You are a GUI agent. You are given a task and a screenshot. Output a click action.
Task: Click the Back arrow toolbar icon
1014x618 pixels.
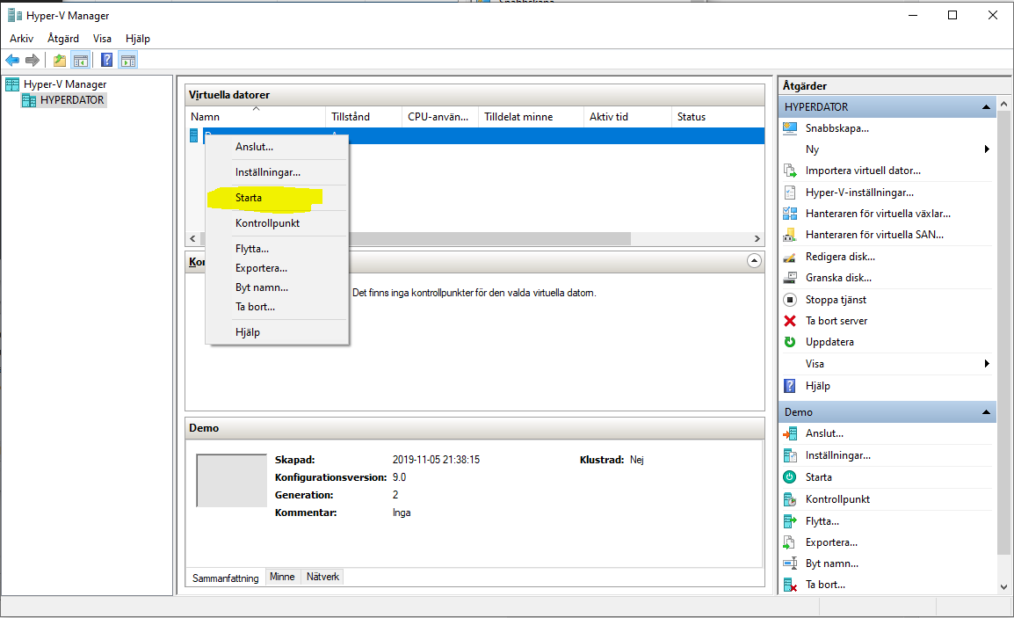click(12, 60)
